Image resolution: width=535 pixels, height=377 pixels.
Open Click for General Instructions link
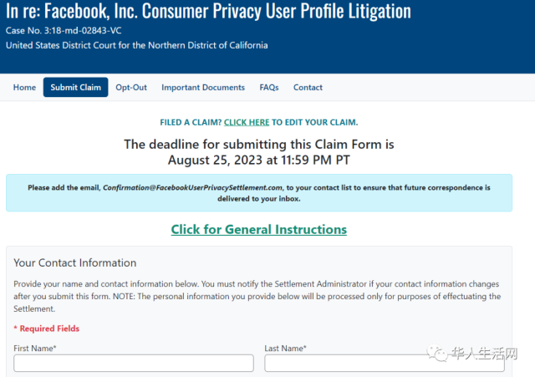coord(258,229)
